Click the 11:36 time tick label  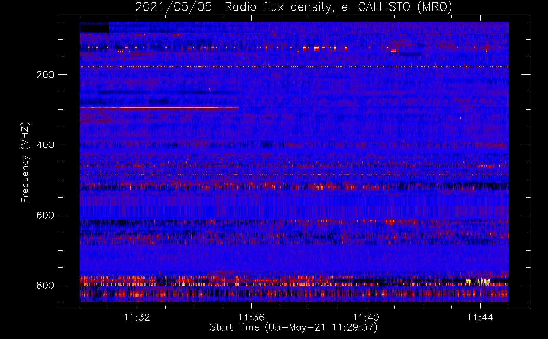(x=251, y=317)
